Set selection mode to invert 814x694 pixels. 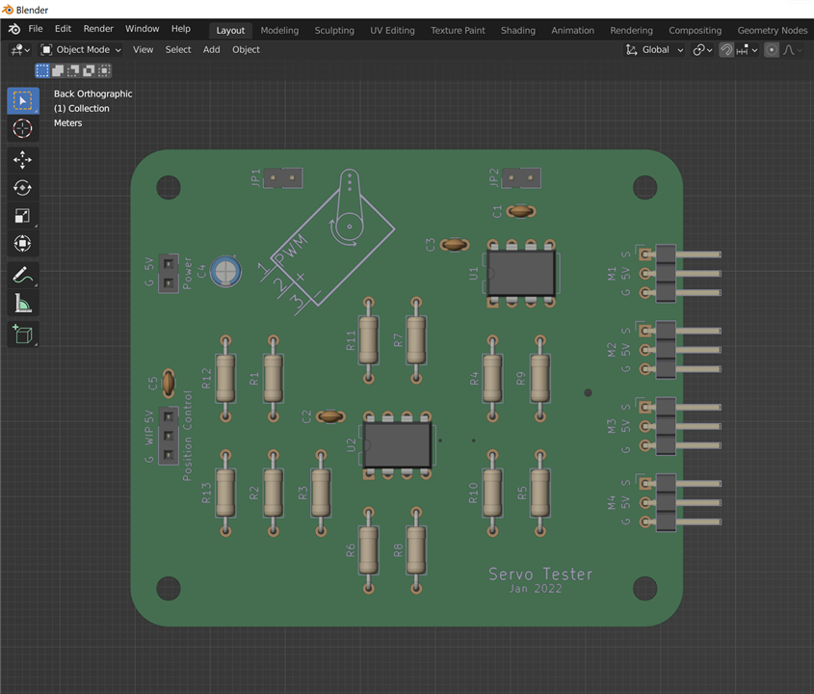pos(89,70)
